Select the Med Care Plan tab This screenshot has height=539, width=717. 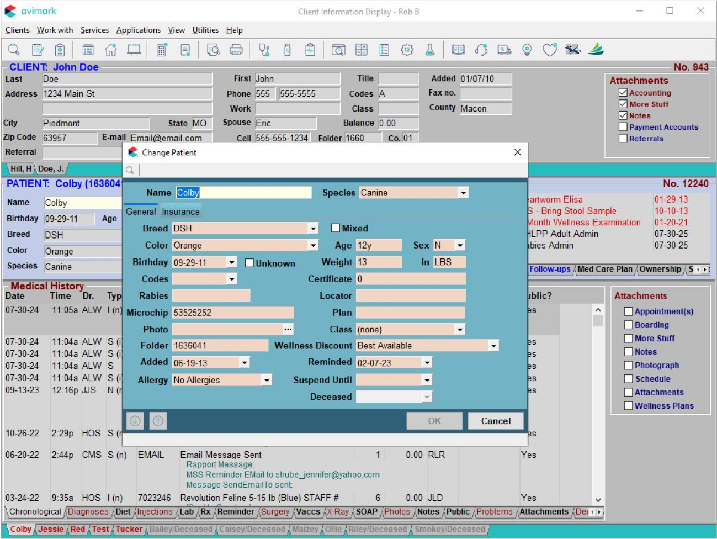tap(605, 269)
